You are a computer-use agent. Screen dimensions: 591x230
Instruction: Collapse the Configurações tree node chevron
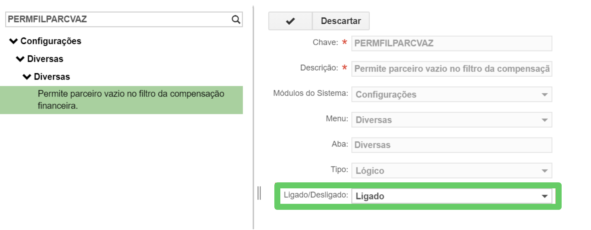tap(13, 41)
